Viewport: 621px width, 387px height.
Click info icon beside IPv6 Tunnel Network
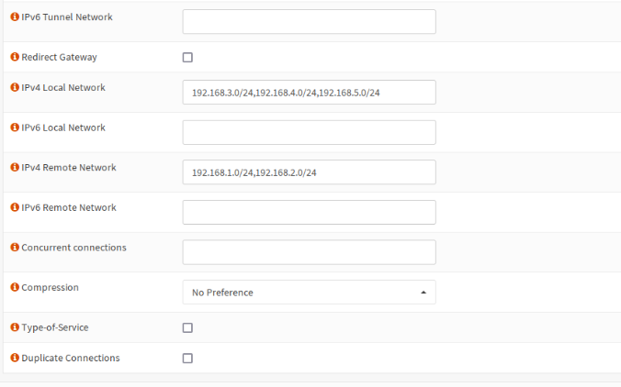click(15, 17)
